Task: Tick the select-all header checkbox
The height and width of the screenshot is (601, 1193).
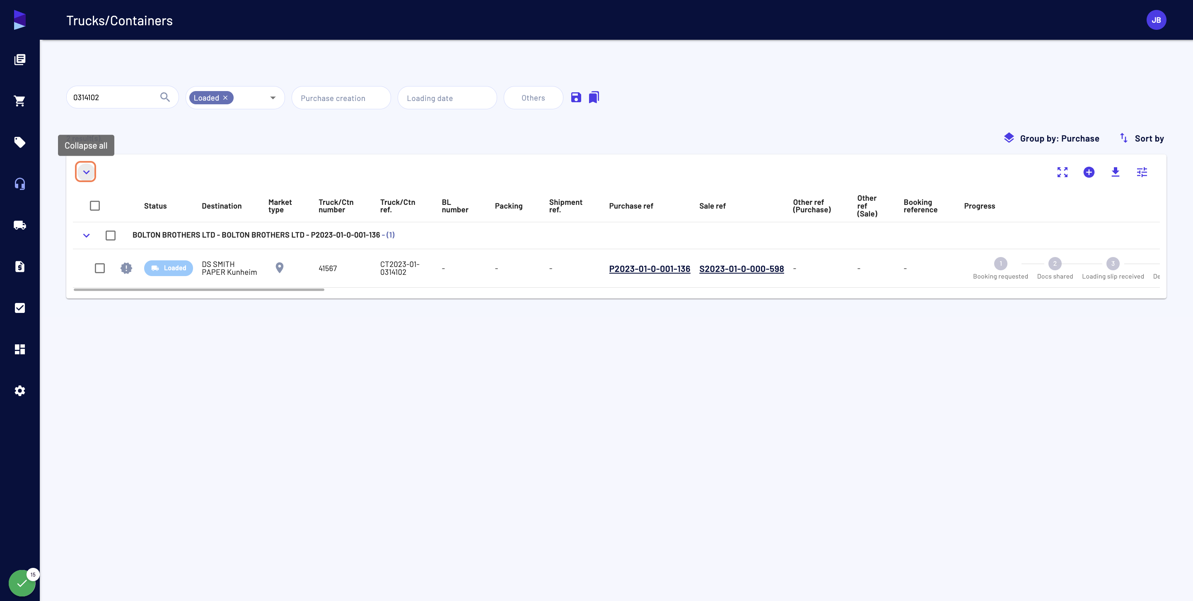Action: pos(94,205)
